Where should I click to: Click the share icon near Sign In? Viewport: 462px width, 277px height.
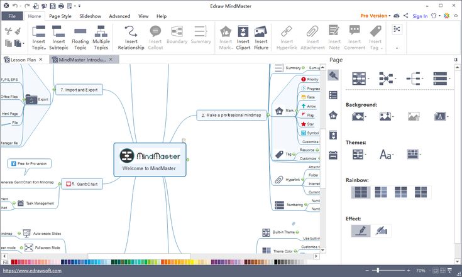pyautogui.click(x=405, y=16)
